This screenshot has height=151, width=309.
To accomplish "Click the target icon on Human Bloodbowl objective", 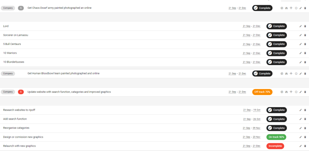I will click(x=282, y=74).
